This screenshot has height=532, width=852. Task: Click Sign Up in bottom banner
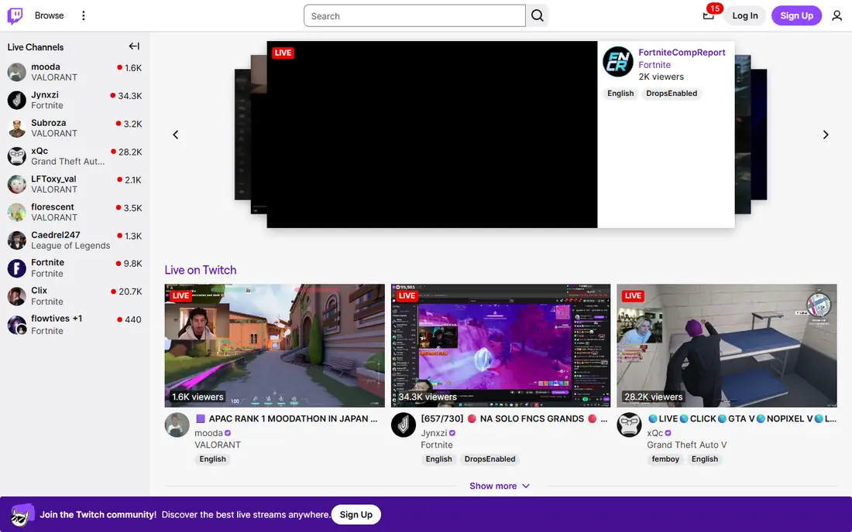[x=356, y=515]
